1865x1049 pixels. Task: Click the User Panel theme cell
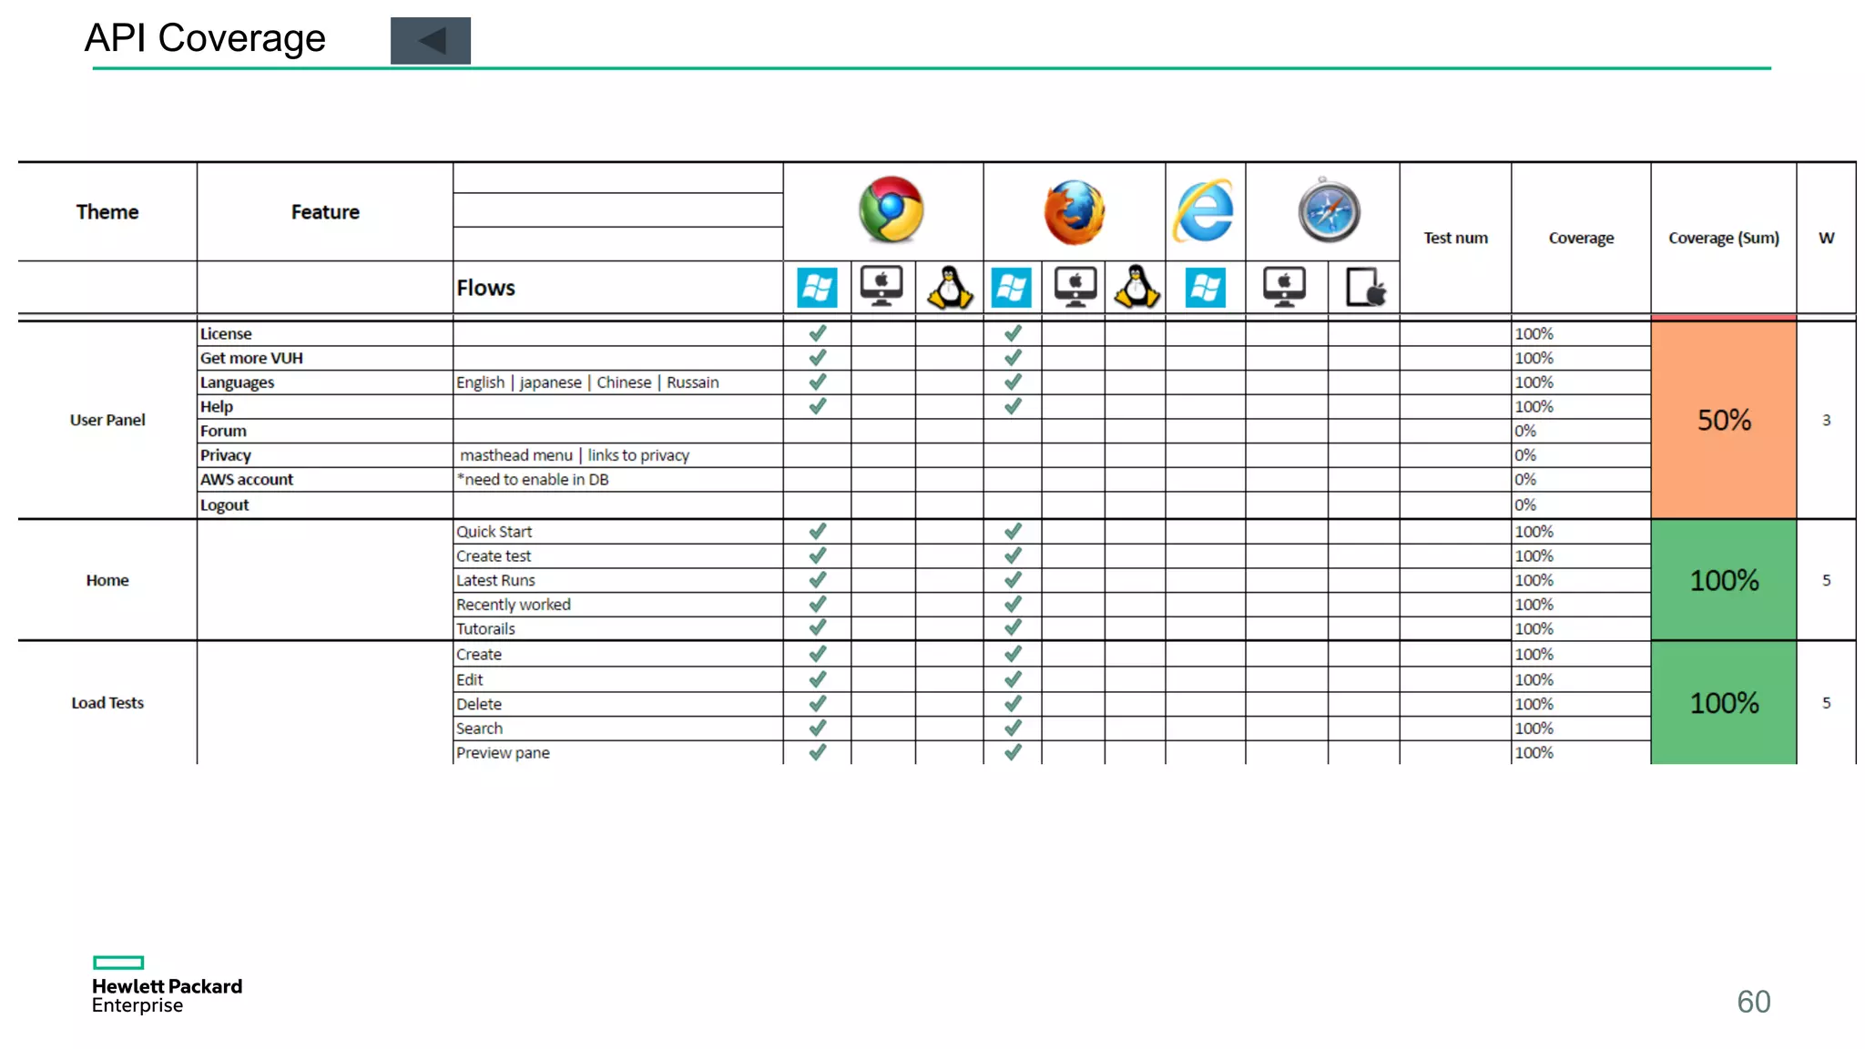pyautogui.click(x=107, y=420)
